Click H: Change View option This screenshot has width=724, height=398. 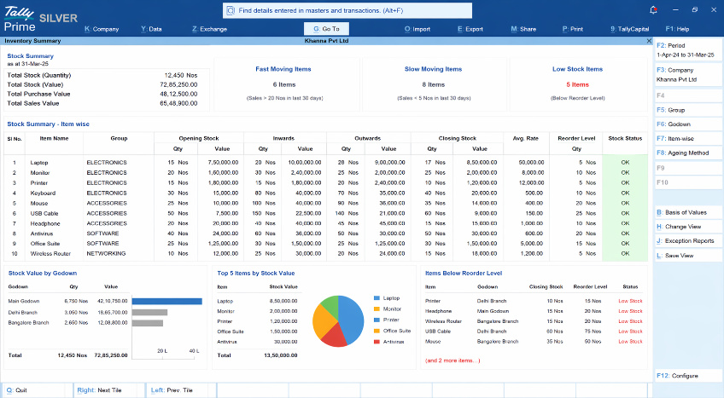pyautogui.click(x=687, y=227)
